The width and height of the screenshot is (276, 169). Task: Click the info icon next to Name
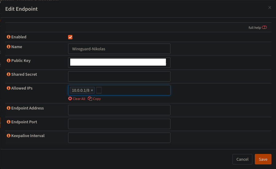(x=9, y=47)
